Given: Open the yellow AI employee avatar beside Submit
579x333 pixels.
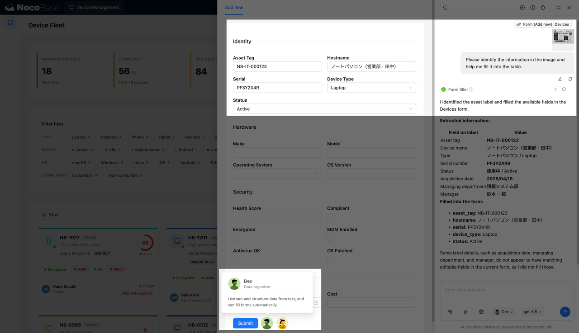Looking at the screenshot, I should [282, 323].
